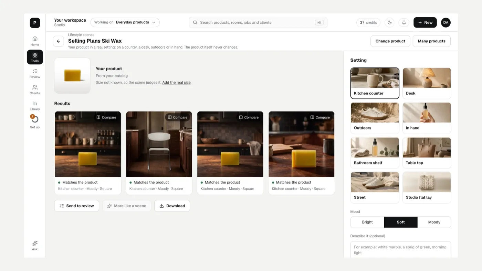This screenshot has height=271, width=482.
Task: View the 37 credits balance
Action: point(368,22)
